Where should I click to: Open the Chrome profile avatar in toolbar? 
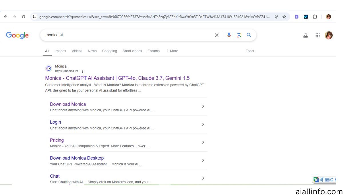pos(328,17)
